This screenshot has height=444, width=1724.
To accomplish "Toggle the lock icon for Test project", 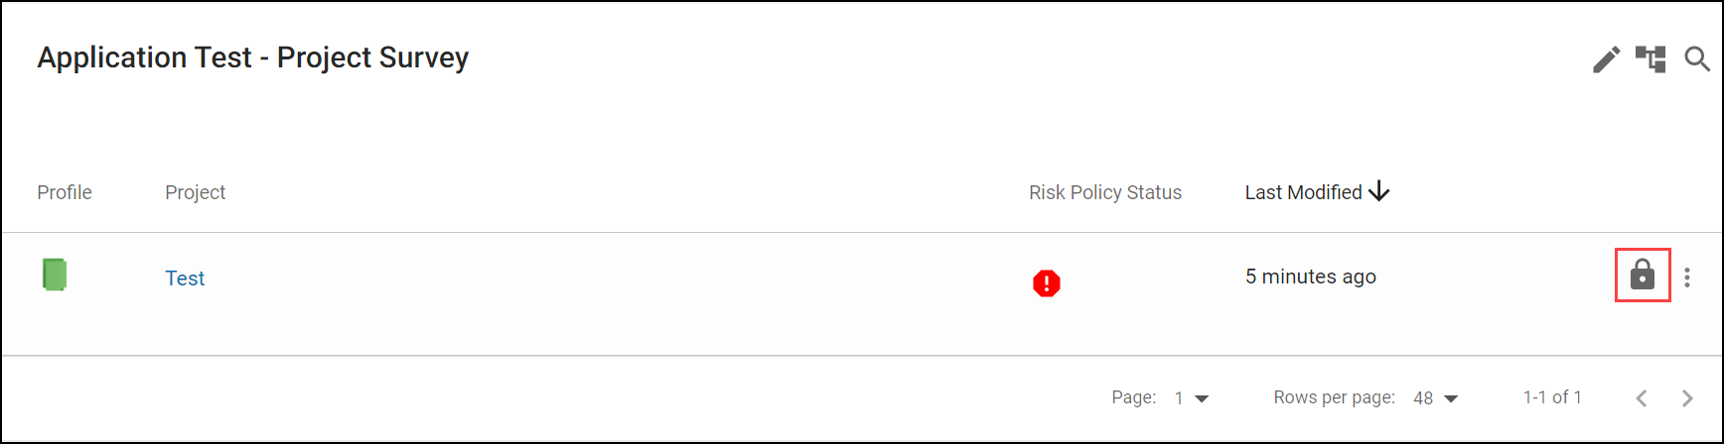I will coord(1643,275).
